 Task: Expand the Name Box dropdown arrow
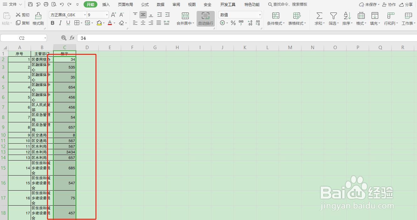click(x=45, y=38)
